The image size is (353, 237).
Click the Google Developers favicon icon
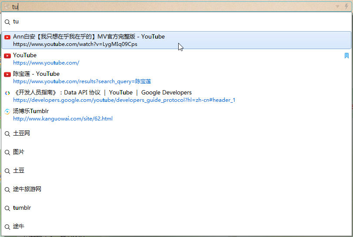(7, 93)
